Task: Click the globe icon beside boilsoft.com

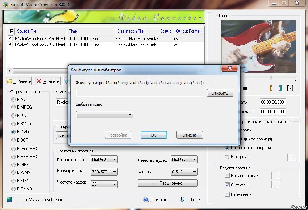Action: click(9, 199)
